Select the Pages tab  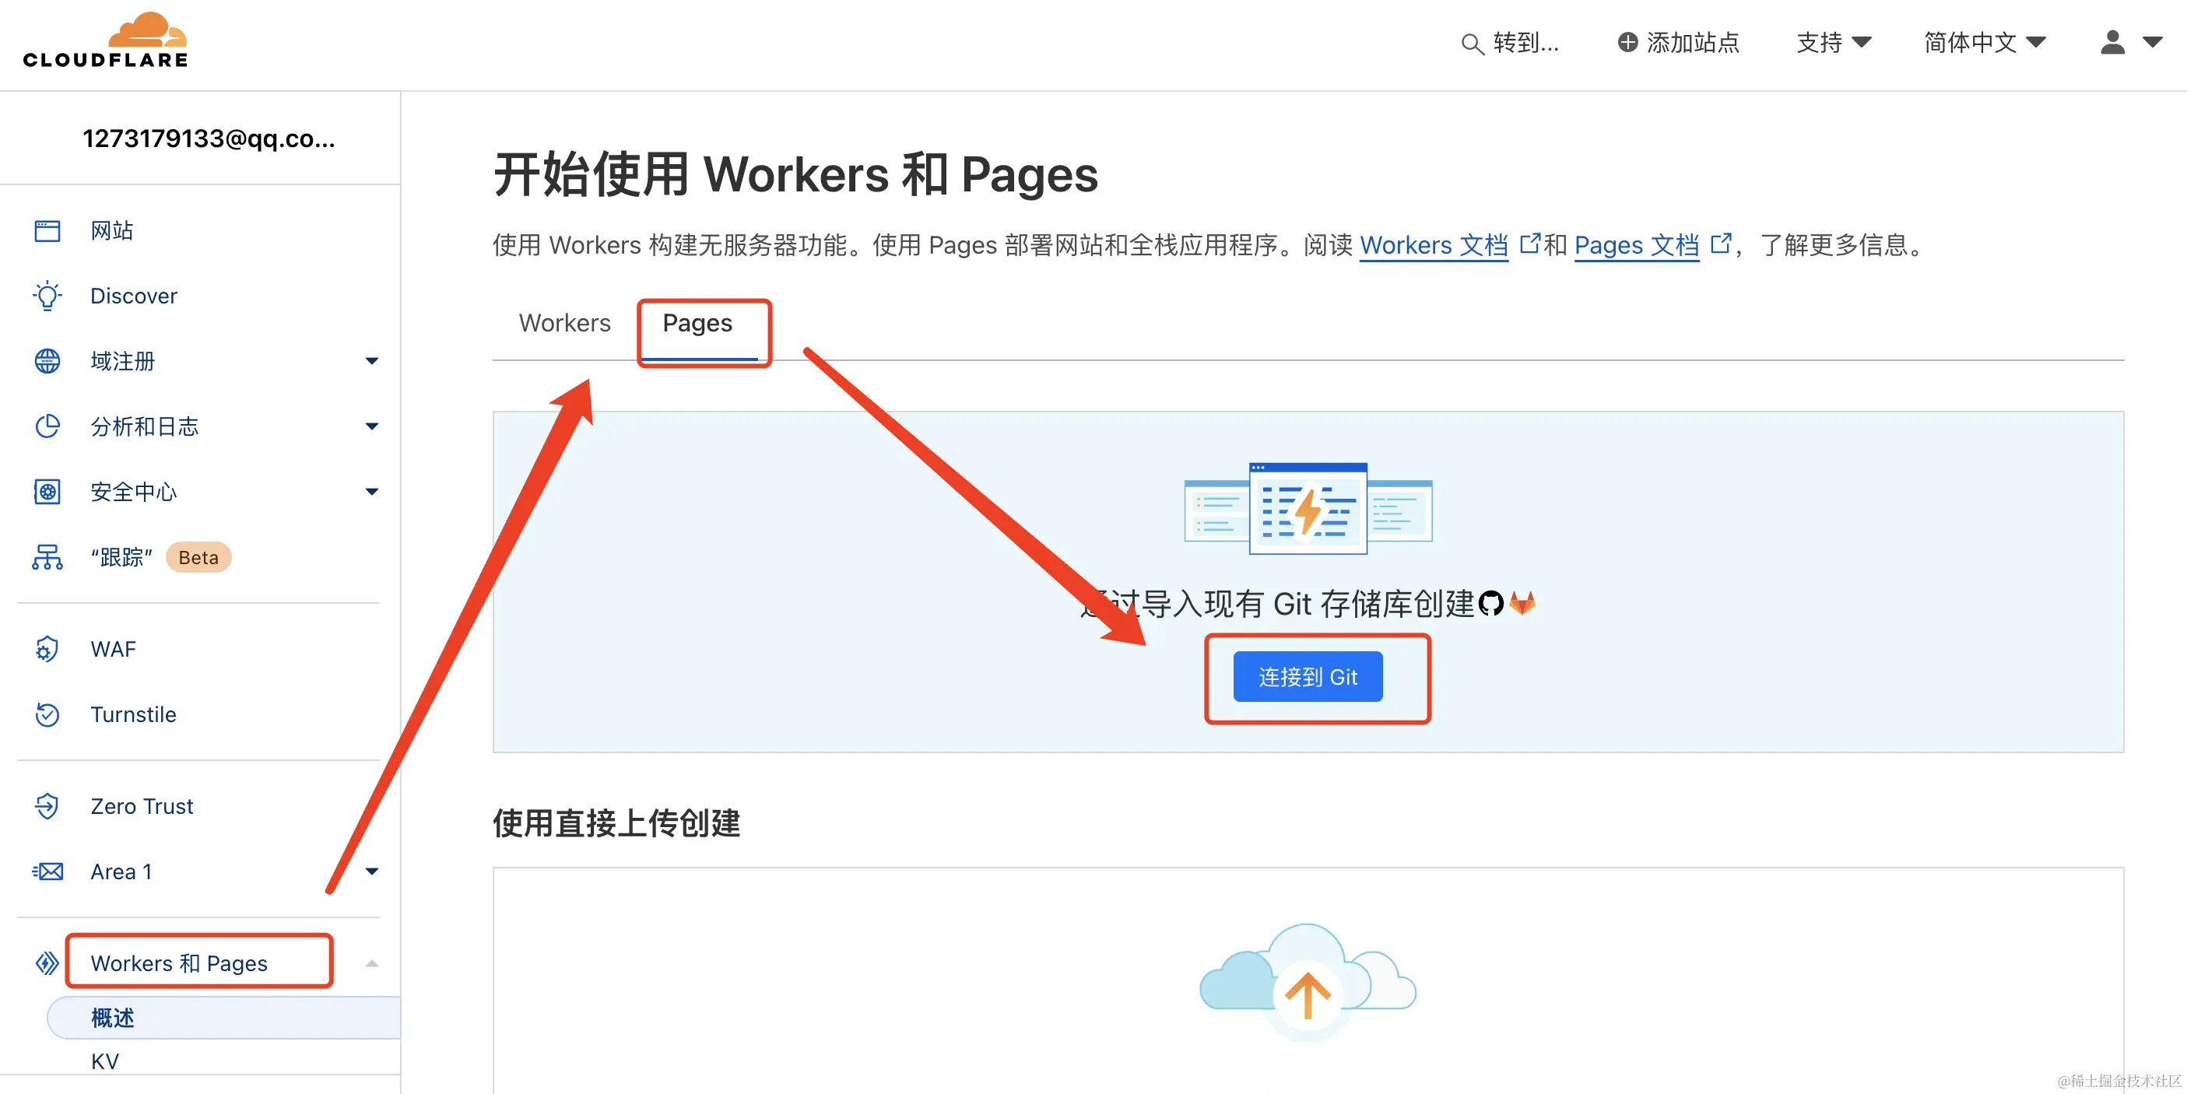click(x=697, y=324)
